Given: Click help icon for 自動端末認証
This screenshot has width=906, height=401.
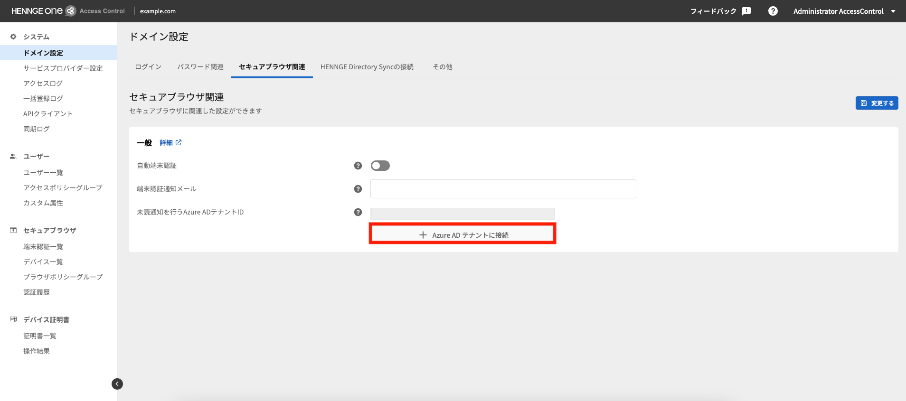Looking at the screenshot, I should pyautogui.click(x=358, y=166).
